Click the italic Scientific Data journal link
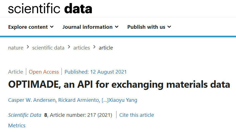Viewport: 236px width, 132px height. [25, 115]
